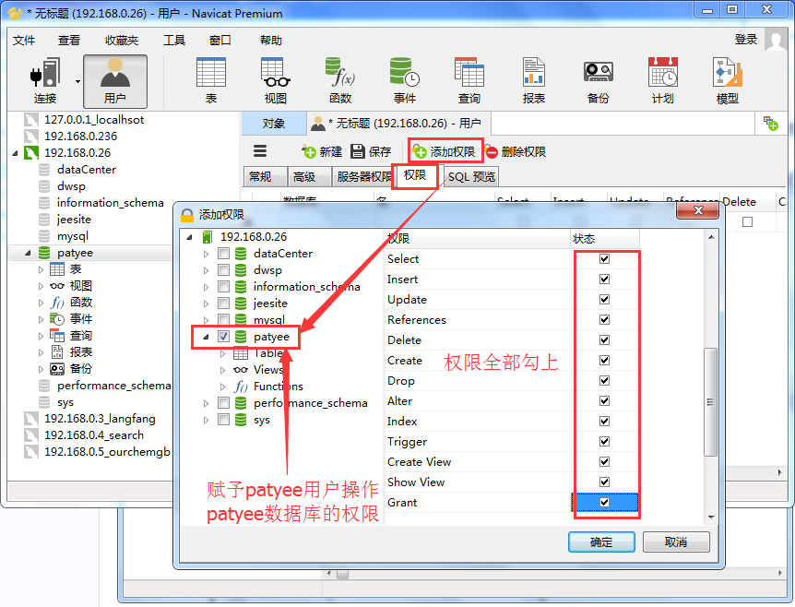Expand the 表 (Tables) node in sidebar
Viewport: 795px width, 607px height.
42,269
